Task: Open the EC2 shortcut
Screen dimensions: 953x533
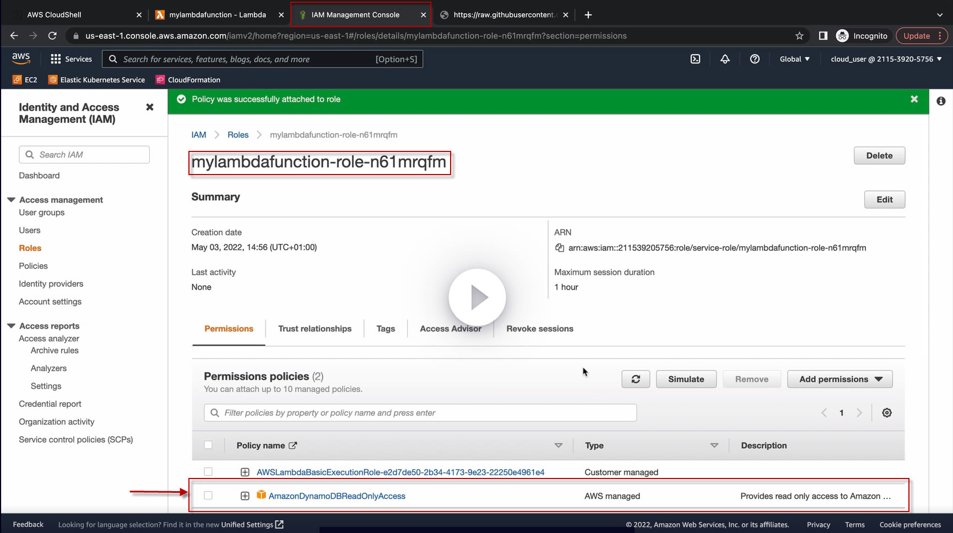Action: coord(25,80)
